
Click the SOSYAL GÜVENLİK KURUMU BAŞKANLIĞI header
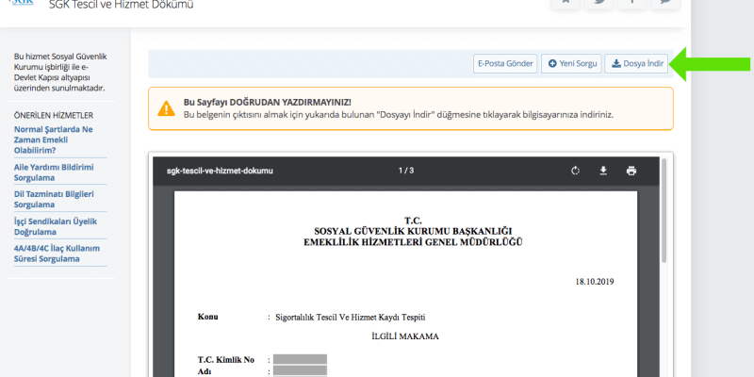413,231
